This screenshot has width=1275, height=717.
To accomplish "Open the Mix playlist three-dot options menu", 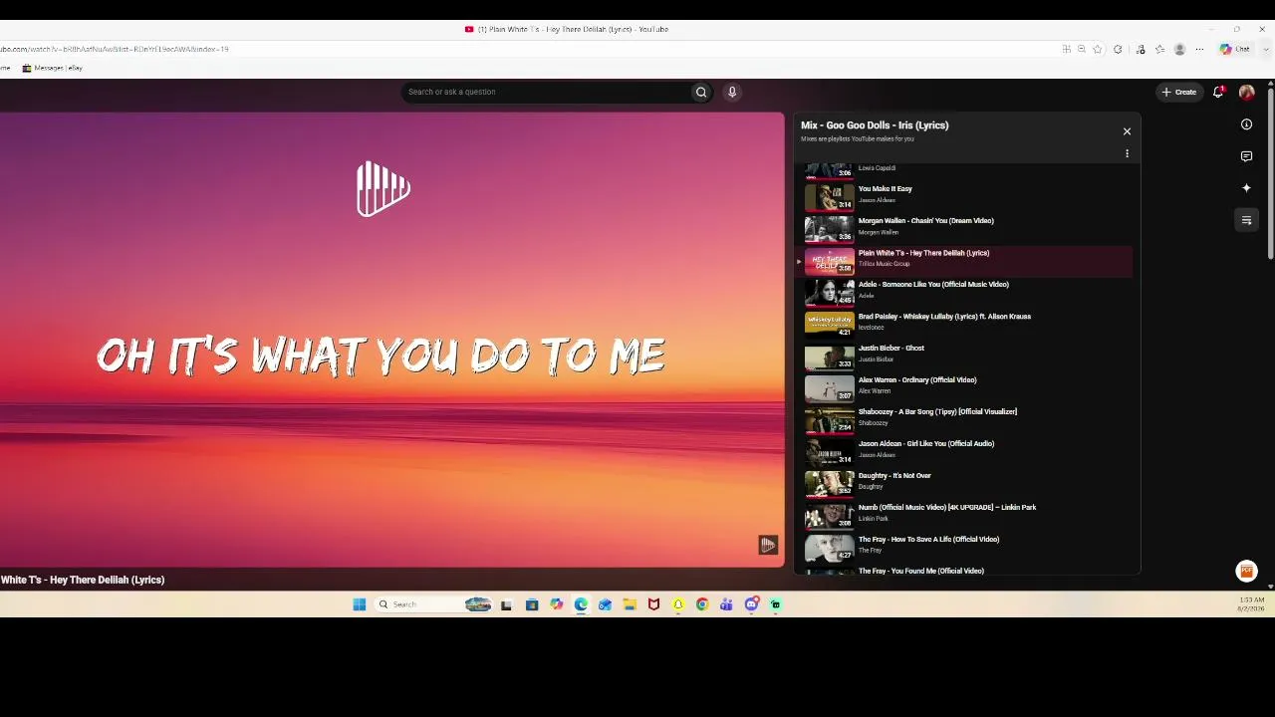I will pos(1127,154).
